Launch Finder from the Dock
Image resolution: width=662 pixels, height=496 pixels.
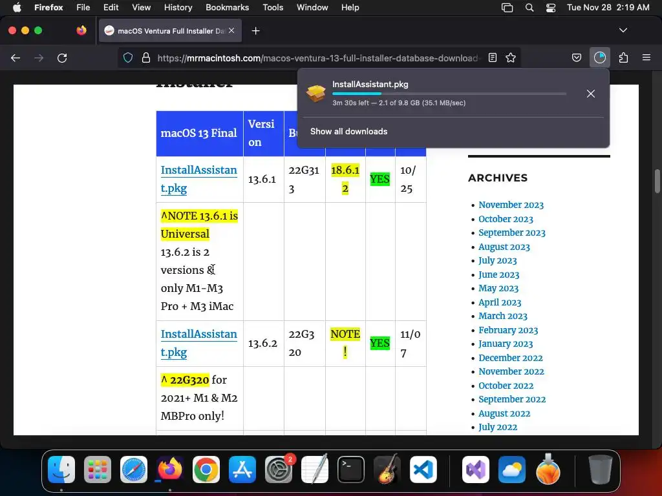point(61,469)
